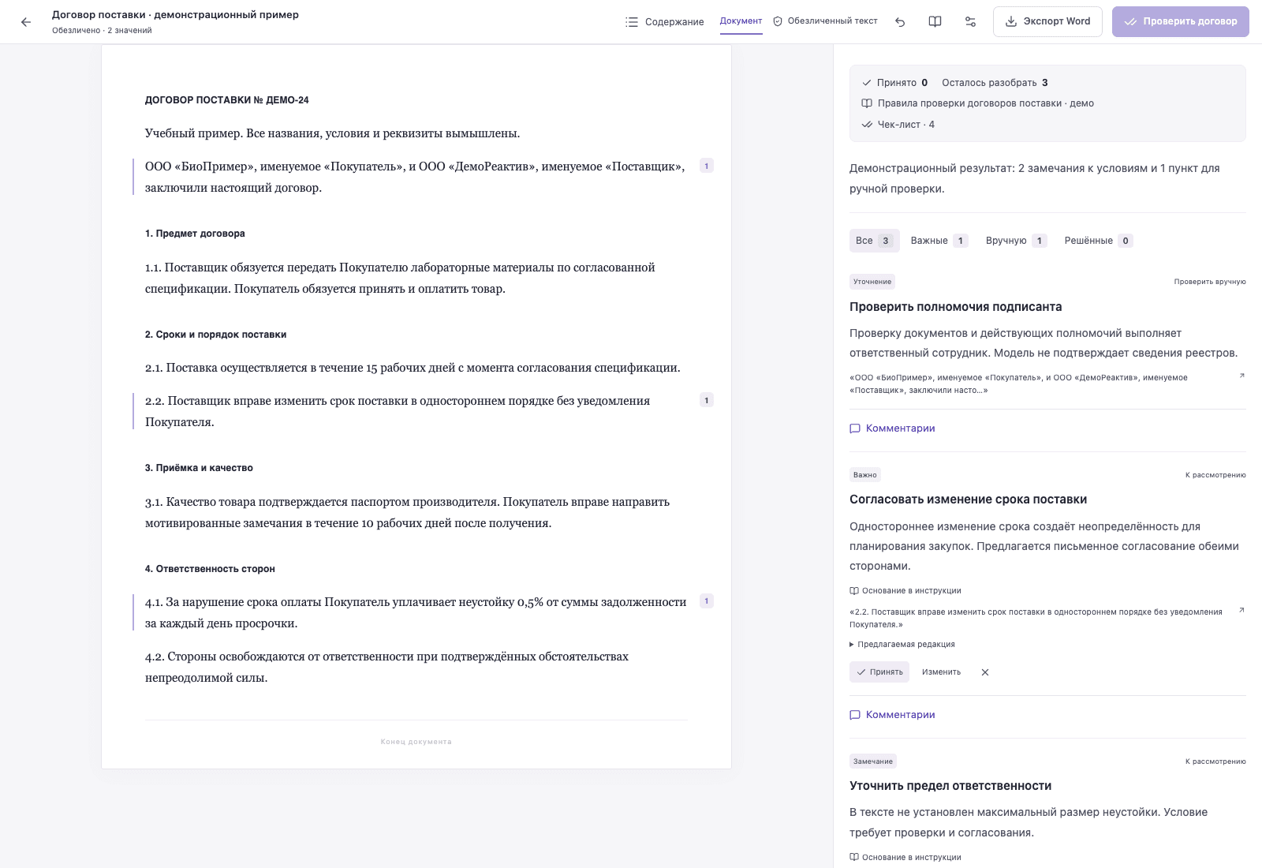The width and height of the screenshot is (1262, 868).
Task: Export the document with Экспорт Word
Action: [x=1047, y=21]
